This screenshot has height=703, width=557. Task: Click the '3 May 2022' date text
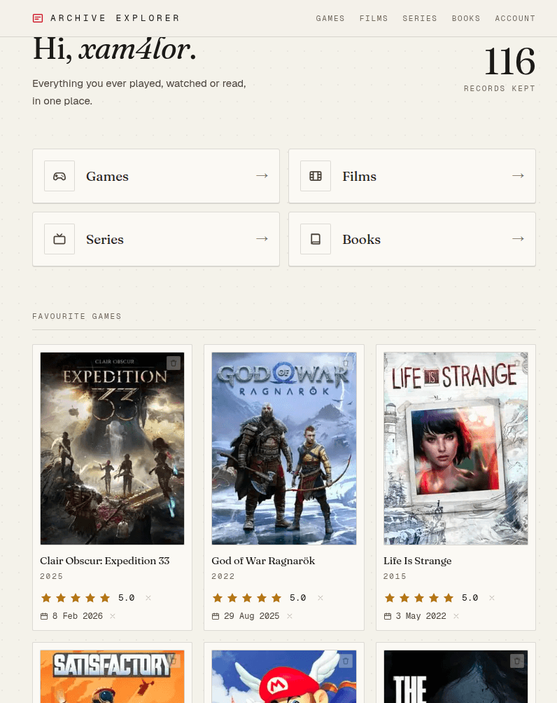(421, 616)
